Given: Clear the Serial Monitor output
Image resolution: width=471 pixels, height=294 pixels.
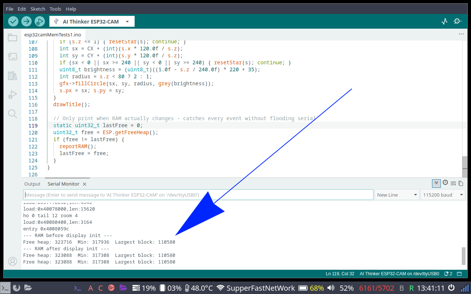Looking at the screenshot, I should (453, 183).
